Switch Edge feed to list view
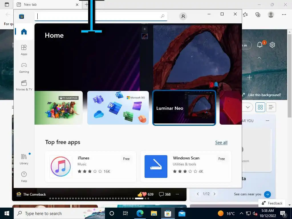 [271, 107]
